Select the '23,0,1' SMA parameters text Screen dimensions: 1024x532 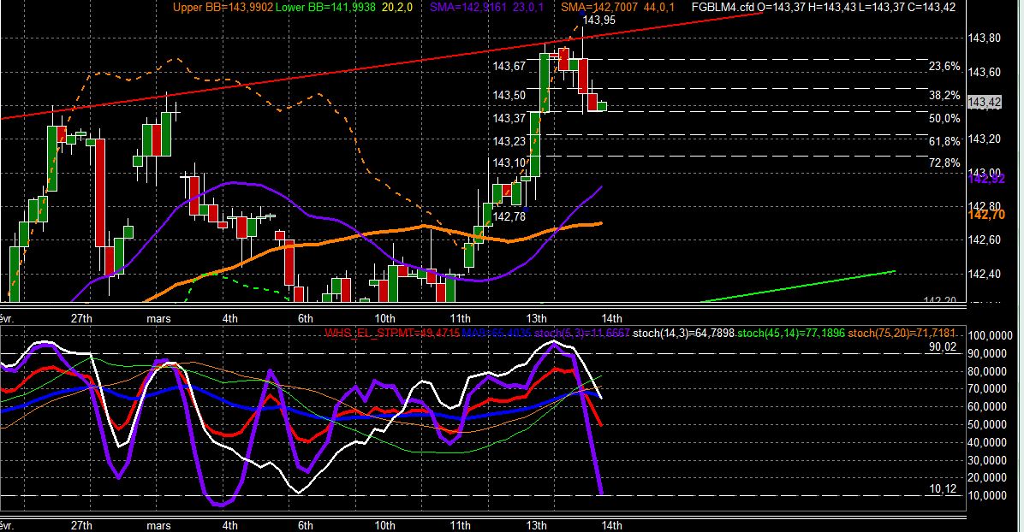[527, 7]
